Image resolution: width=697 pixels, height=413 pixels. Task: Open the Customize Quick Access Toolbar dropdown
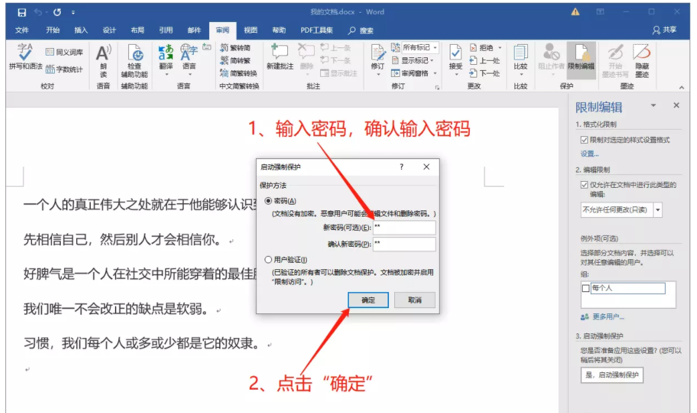pyautogui.click(x=73, y=13)
